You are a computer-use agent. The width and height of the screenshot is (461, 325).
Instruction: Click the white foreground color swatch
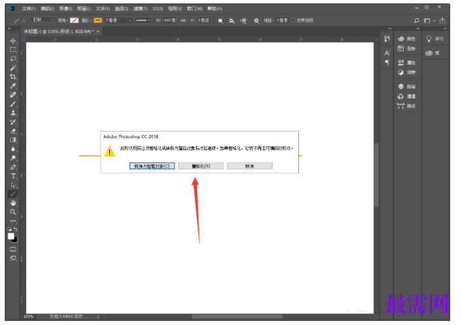(x=11, y=237)
